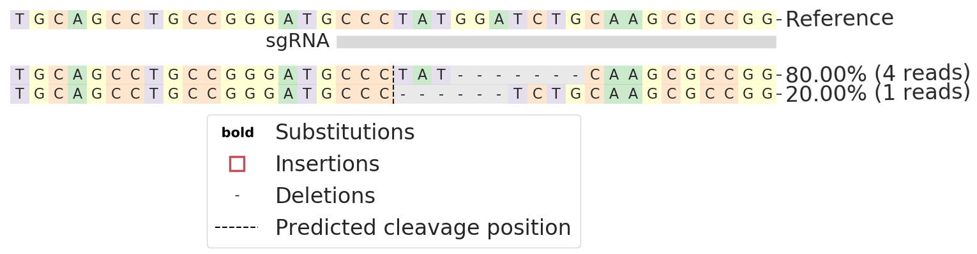Click the Deletions dash legend symbol
Screen dimensions: 977x254
[x=237, y=195]
